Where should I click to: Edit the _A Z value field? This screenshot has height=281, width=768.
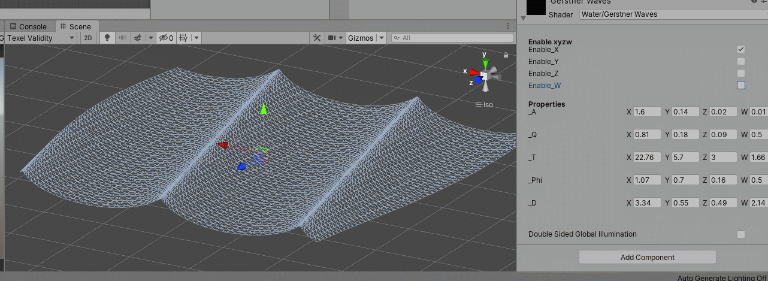coord(723,111)
